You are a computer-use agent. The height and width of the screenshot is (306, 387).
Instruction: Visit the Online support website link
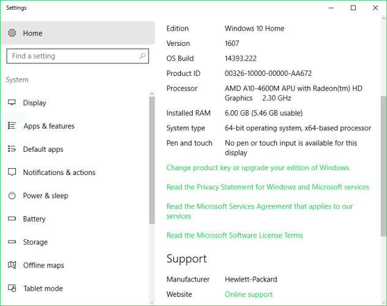click(x=248, y=294)
